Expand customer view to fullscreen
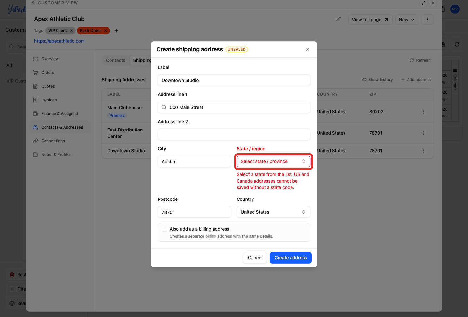Image resolution: width=468 pixels, height=317 pixels. click(423, 3)
